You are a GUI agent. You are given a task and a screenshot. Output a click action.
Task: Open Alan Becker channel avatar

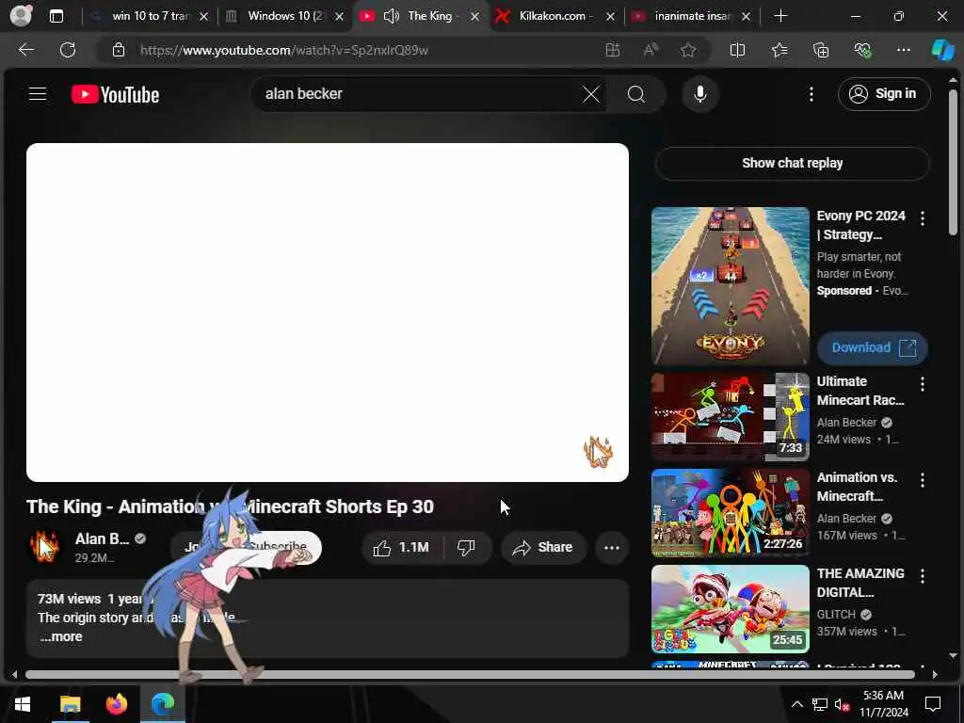[44, 547]
